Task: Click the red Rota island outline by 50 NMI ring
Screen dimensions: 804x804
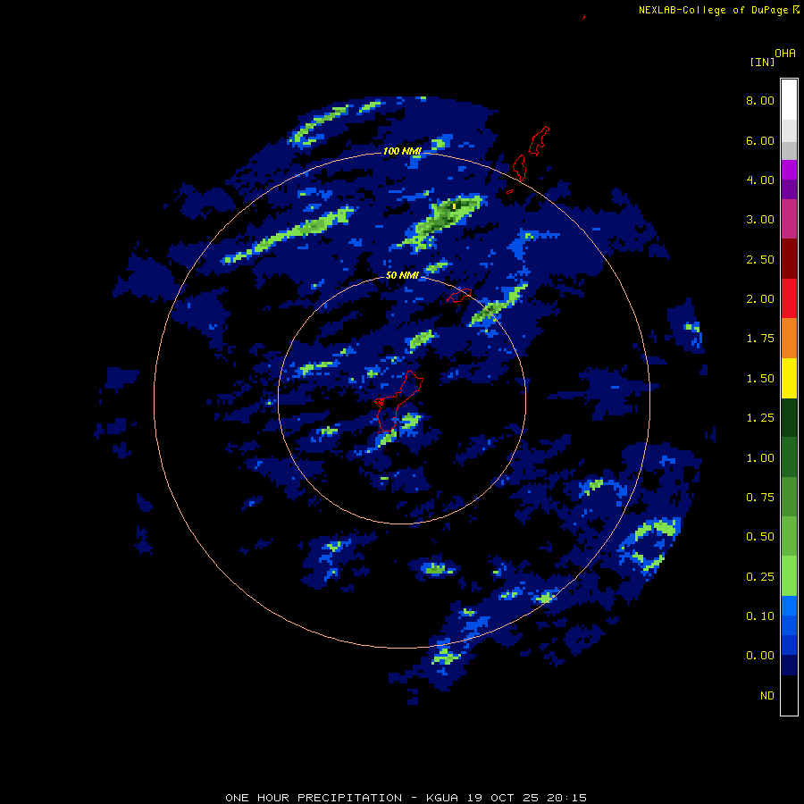Action: pos(459,296)
